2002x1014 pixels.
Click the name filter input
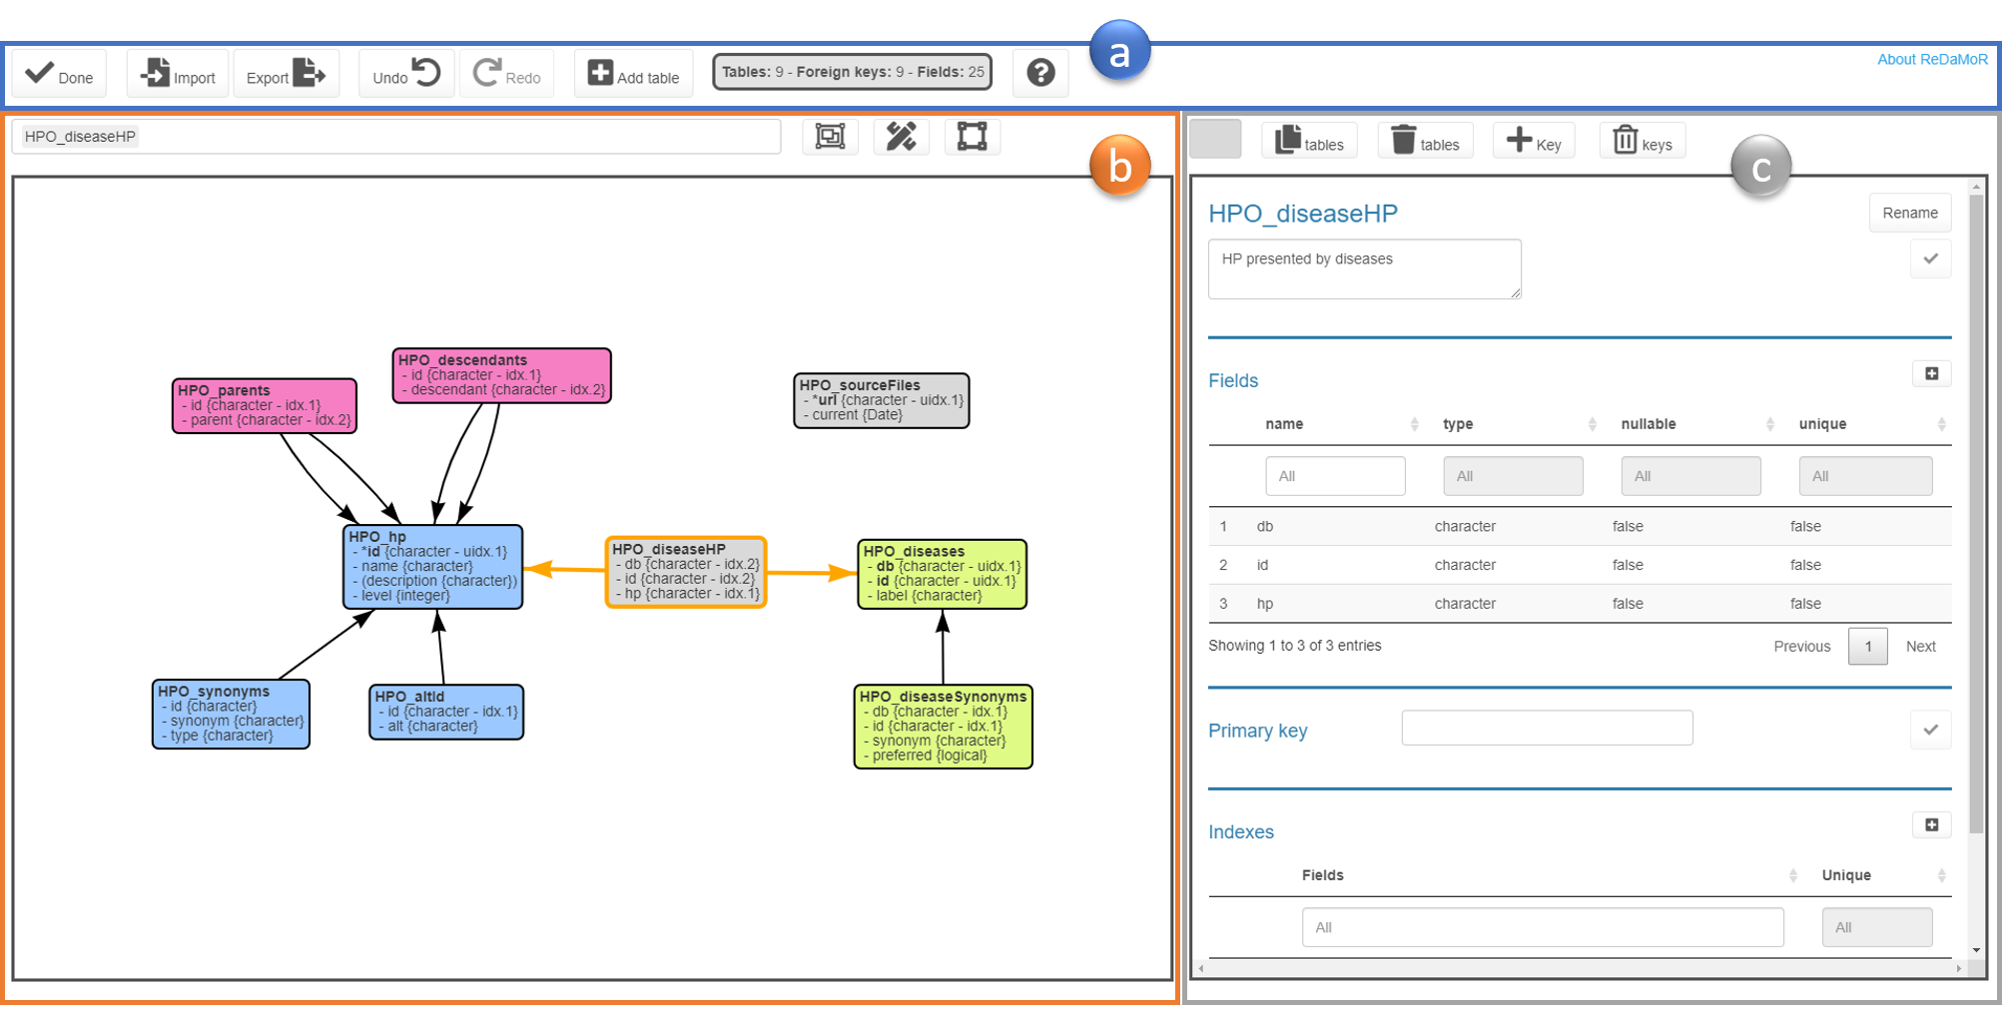point(1335,476)
